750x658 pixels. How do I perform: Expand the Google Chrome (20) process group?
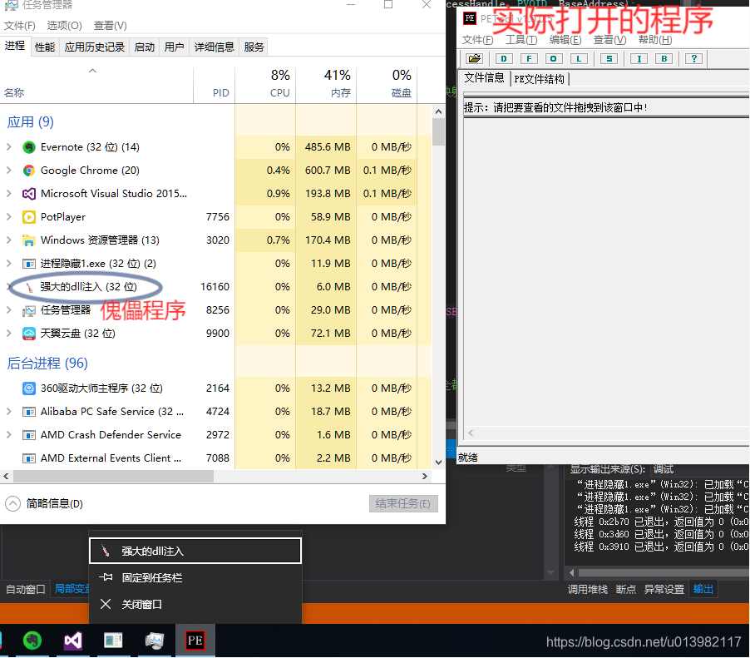pyautogui.click(x=8, y=171)
